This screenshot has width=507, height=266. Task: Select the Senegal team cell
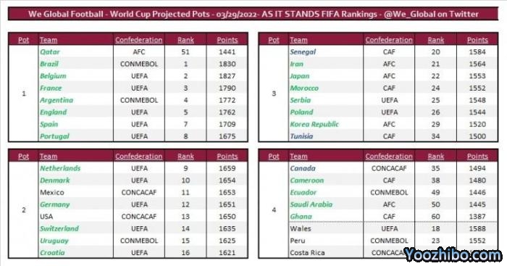(326, 51)
